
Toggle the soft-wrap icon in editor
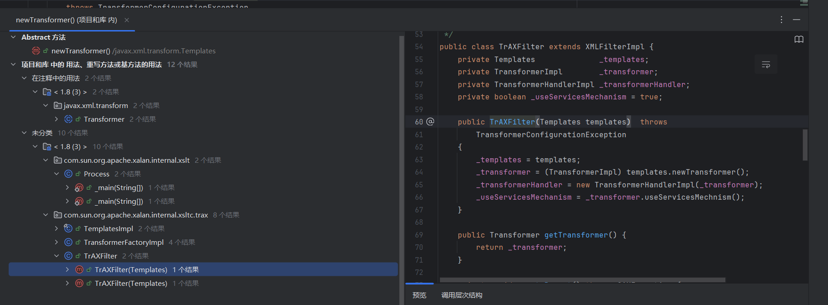click(x=766, y=65)
